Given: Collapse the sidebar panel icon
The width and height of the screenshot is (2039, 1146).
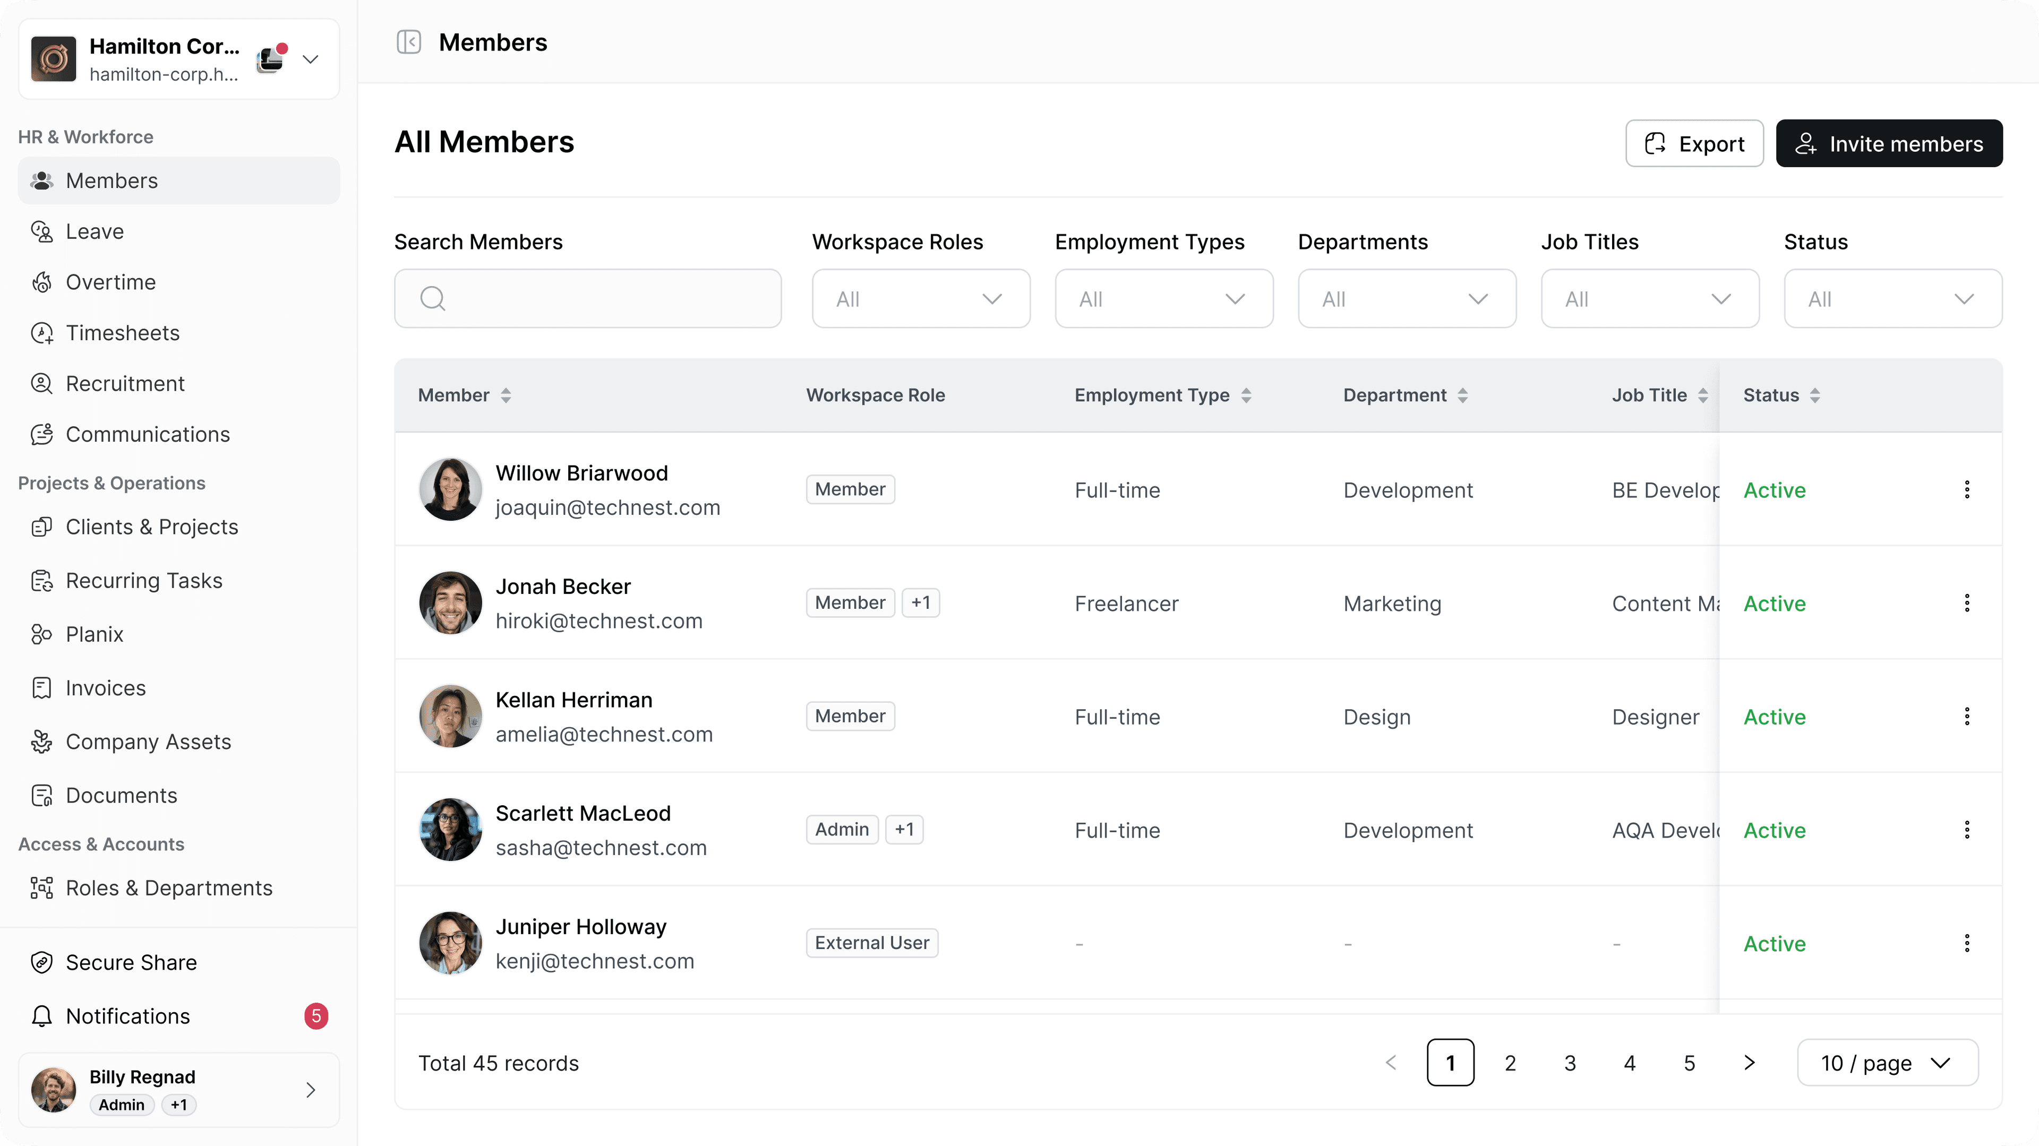Looking at the screenshot, I should (408, 42).
